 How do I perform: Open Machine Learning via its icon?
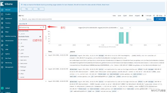(2, 36)
